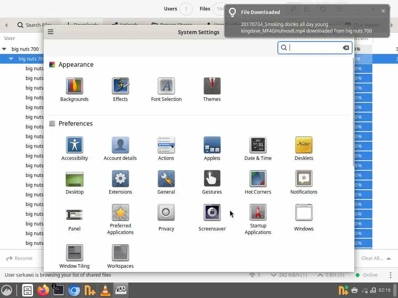The height and width of the screenshot is (298, 398).
Task: Click the connections count indicator
Action: click(x=255, y=275)
